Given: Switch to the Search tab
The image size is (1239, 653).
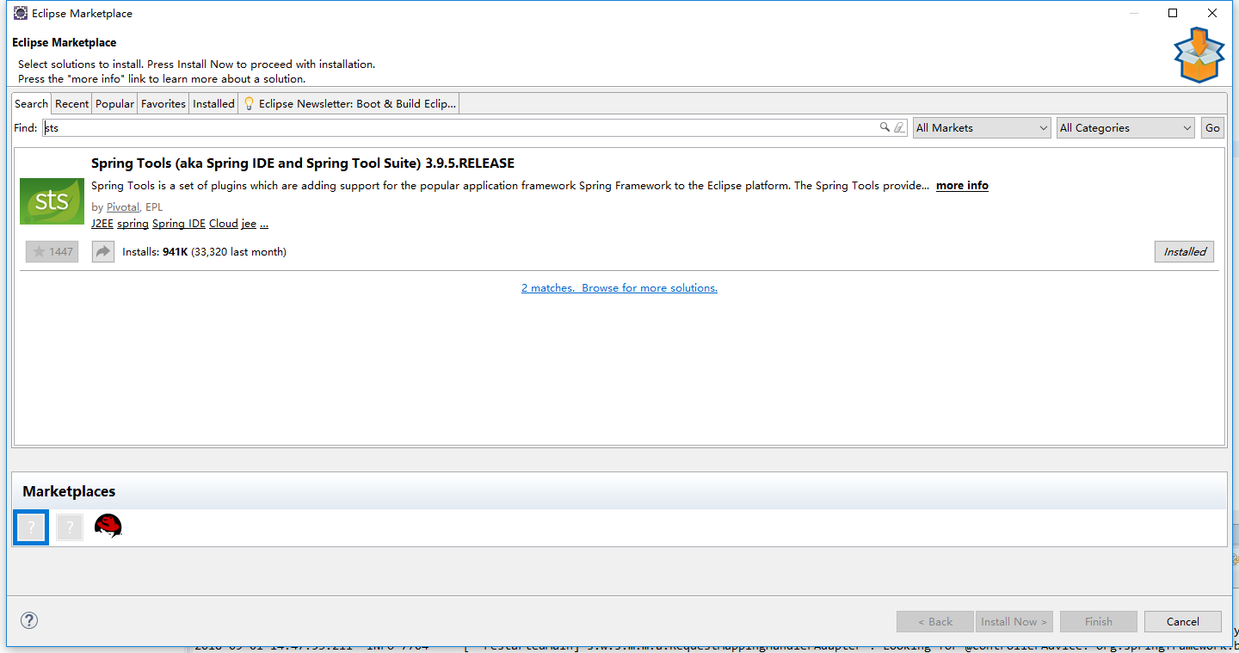Looking at the screenshot, I should pos(32,103).
